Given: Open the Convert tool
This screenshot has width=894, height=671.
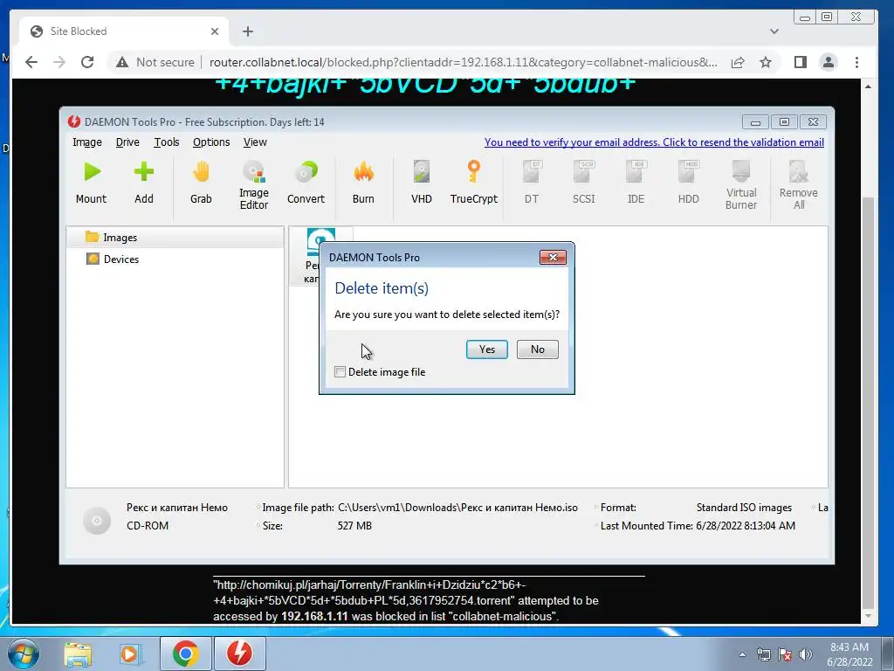Looking at the screenshot, I should coord(306,183).
